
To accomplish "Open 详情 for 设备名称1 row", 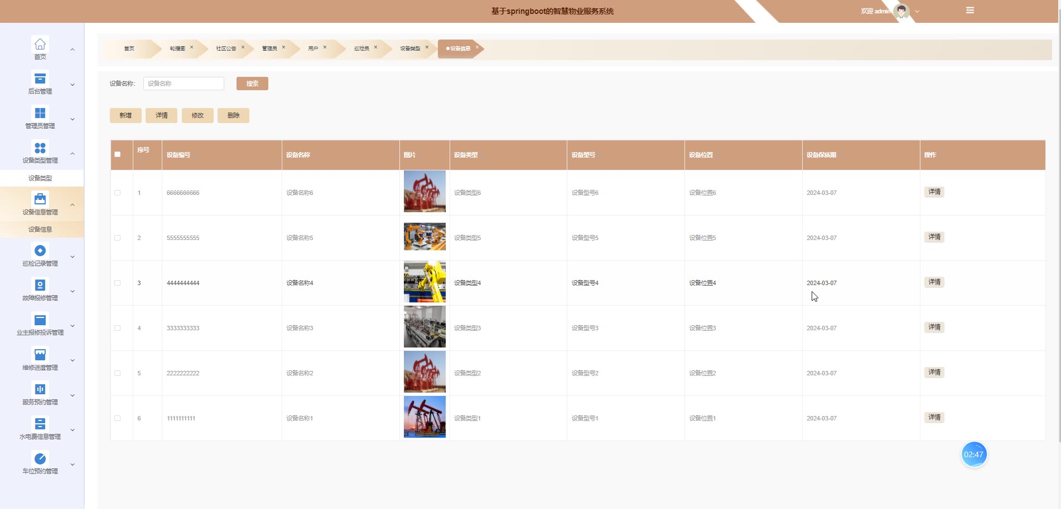I will click(x=934, y=418).
